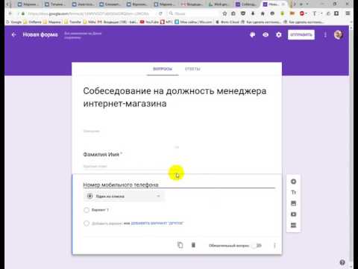358x269 pixels.
Task: Select the Вариант 1 radio option
Action: coord(87,210)
